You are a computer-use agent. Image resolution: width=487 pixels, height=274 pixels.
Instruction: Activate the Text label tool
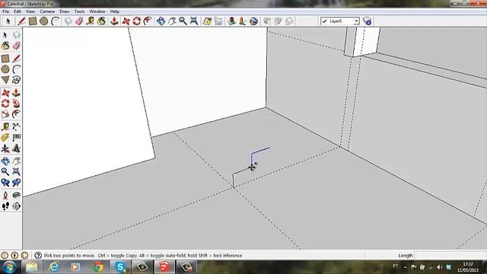click(x=16, y=138)
